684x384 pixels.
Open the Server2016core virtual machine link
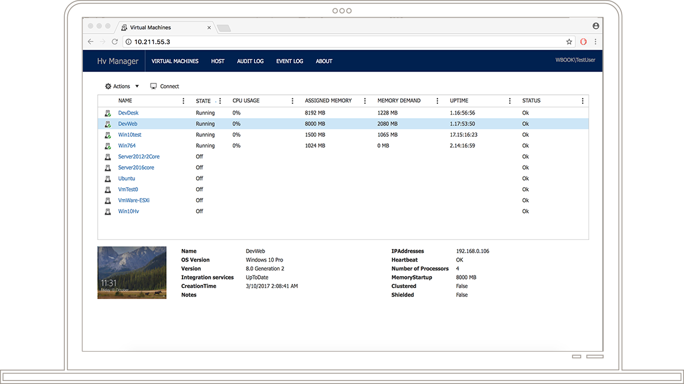click(x=136, y=167)
